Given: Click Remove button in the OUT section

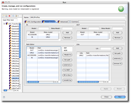Looking at the screenshot, I should [117, 38].
